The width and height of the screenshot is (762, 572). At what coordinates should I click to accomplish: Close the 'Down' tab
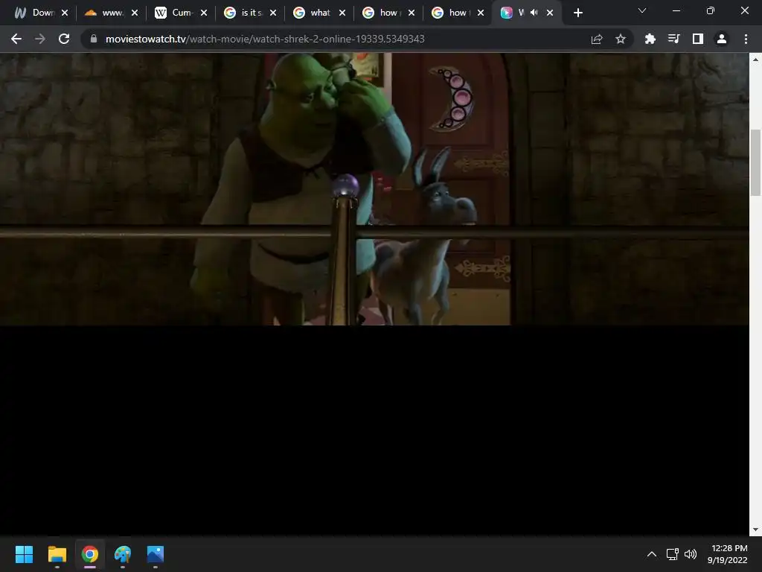pyautogui.click(x=65, y=13)
